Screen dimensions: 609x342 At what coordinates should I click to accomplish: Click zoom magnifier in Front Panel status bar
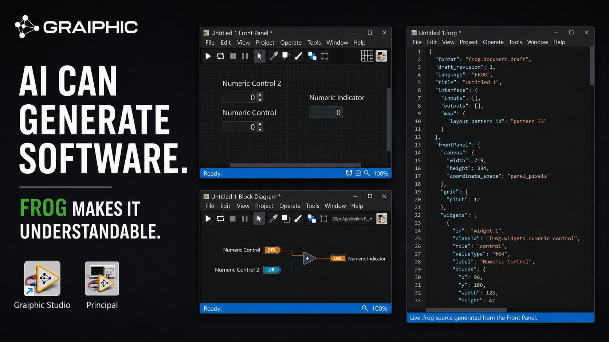(x=367, y=173)
